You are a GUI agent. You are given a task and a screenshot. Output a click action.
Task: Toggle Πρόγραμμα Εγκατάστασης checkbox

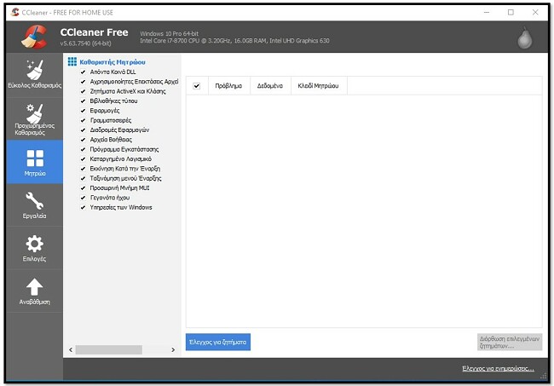pyautogui.click(x=83, y=149)
